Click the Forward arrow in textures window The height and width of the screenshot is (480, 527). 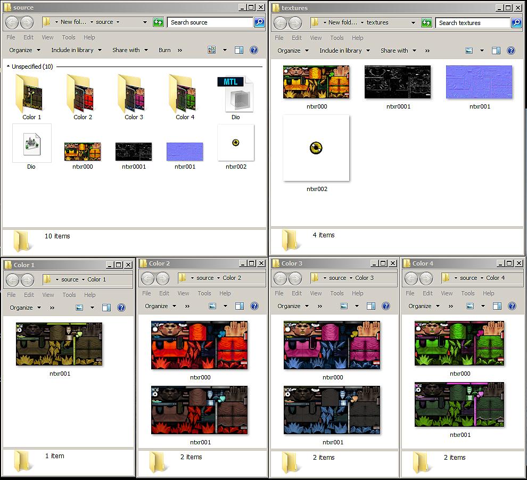click(295, 23)
